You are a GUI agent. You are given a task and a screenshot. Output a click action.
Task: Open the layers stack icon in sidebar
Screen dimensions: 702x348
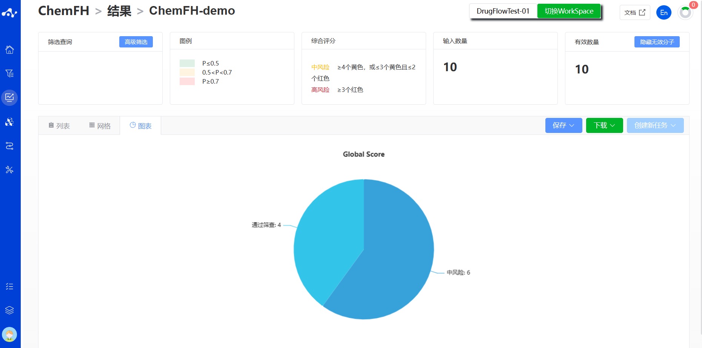click(9, 310)
